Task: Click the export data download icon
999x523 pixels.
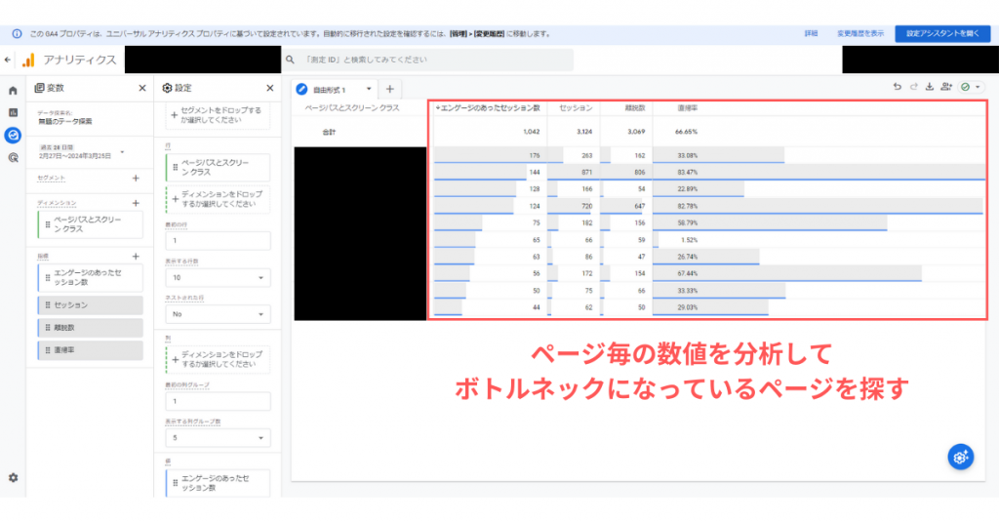Action: point(930,87)
